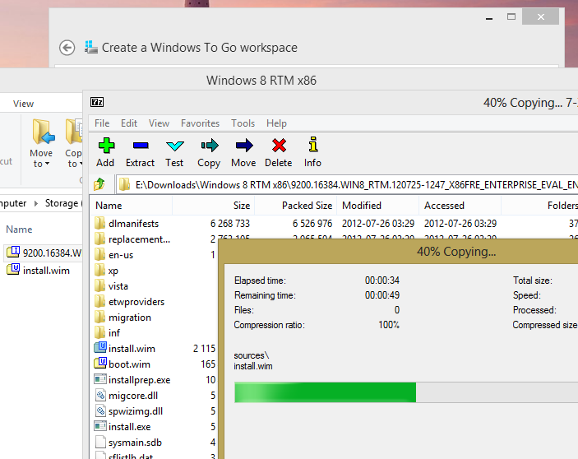Select install.wim in 7-Zip file list

tap(132, 349)
